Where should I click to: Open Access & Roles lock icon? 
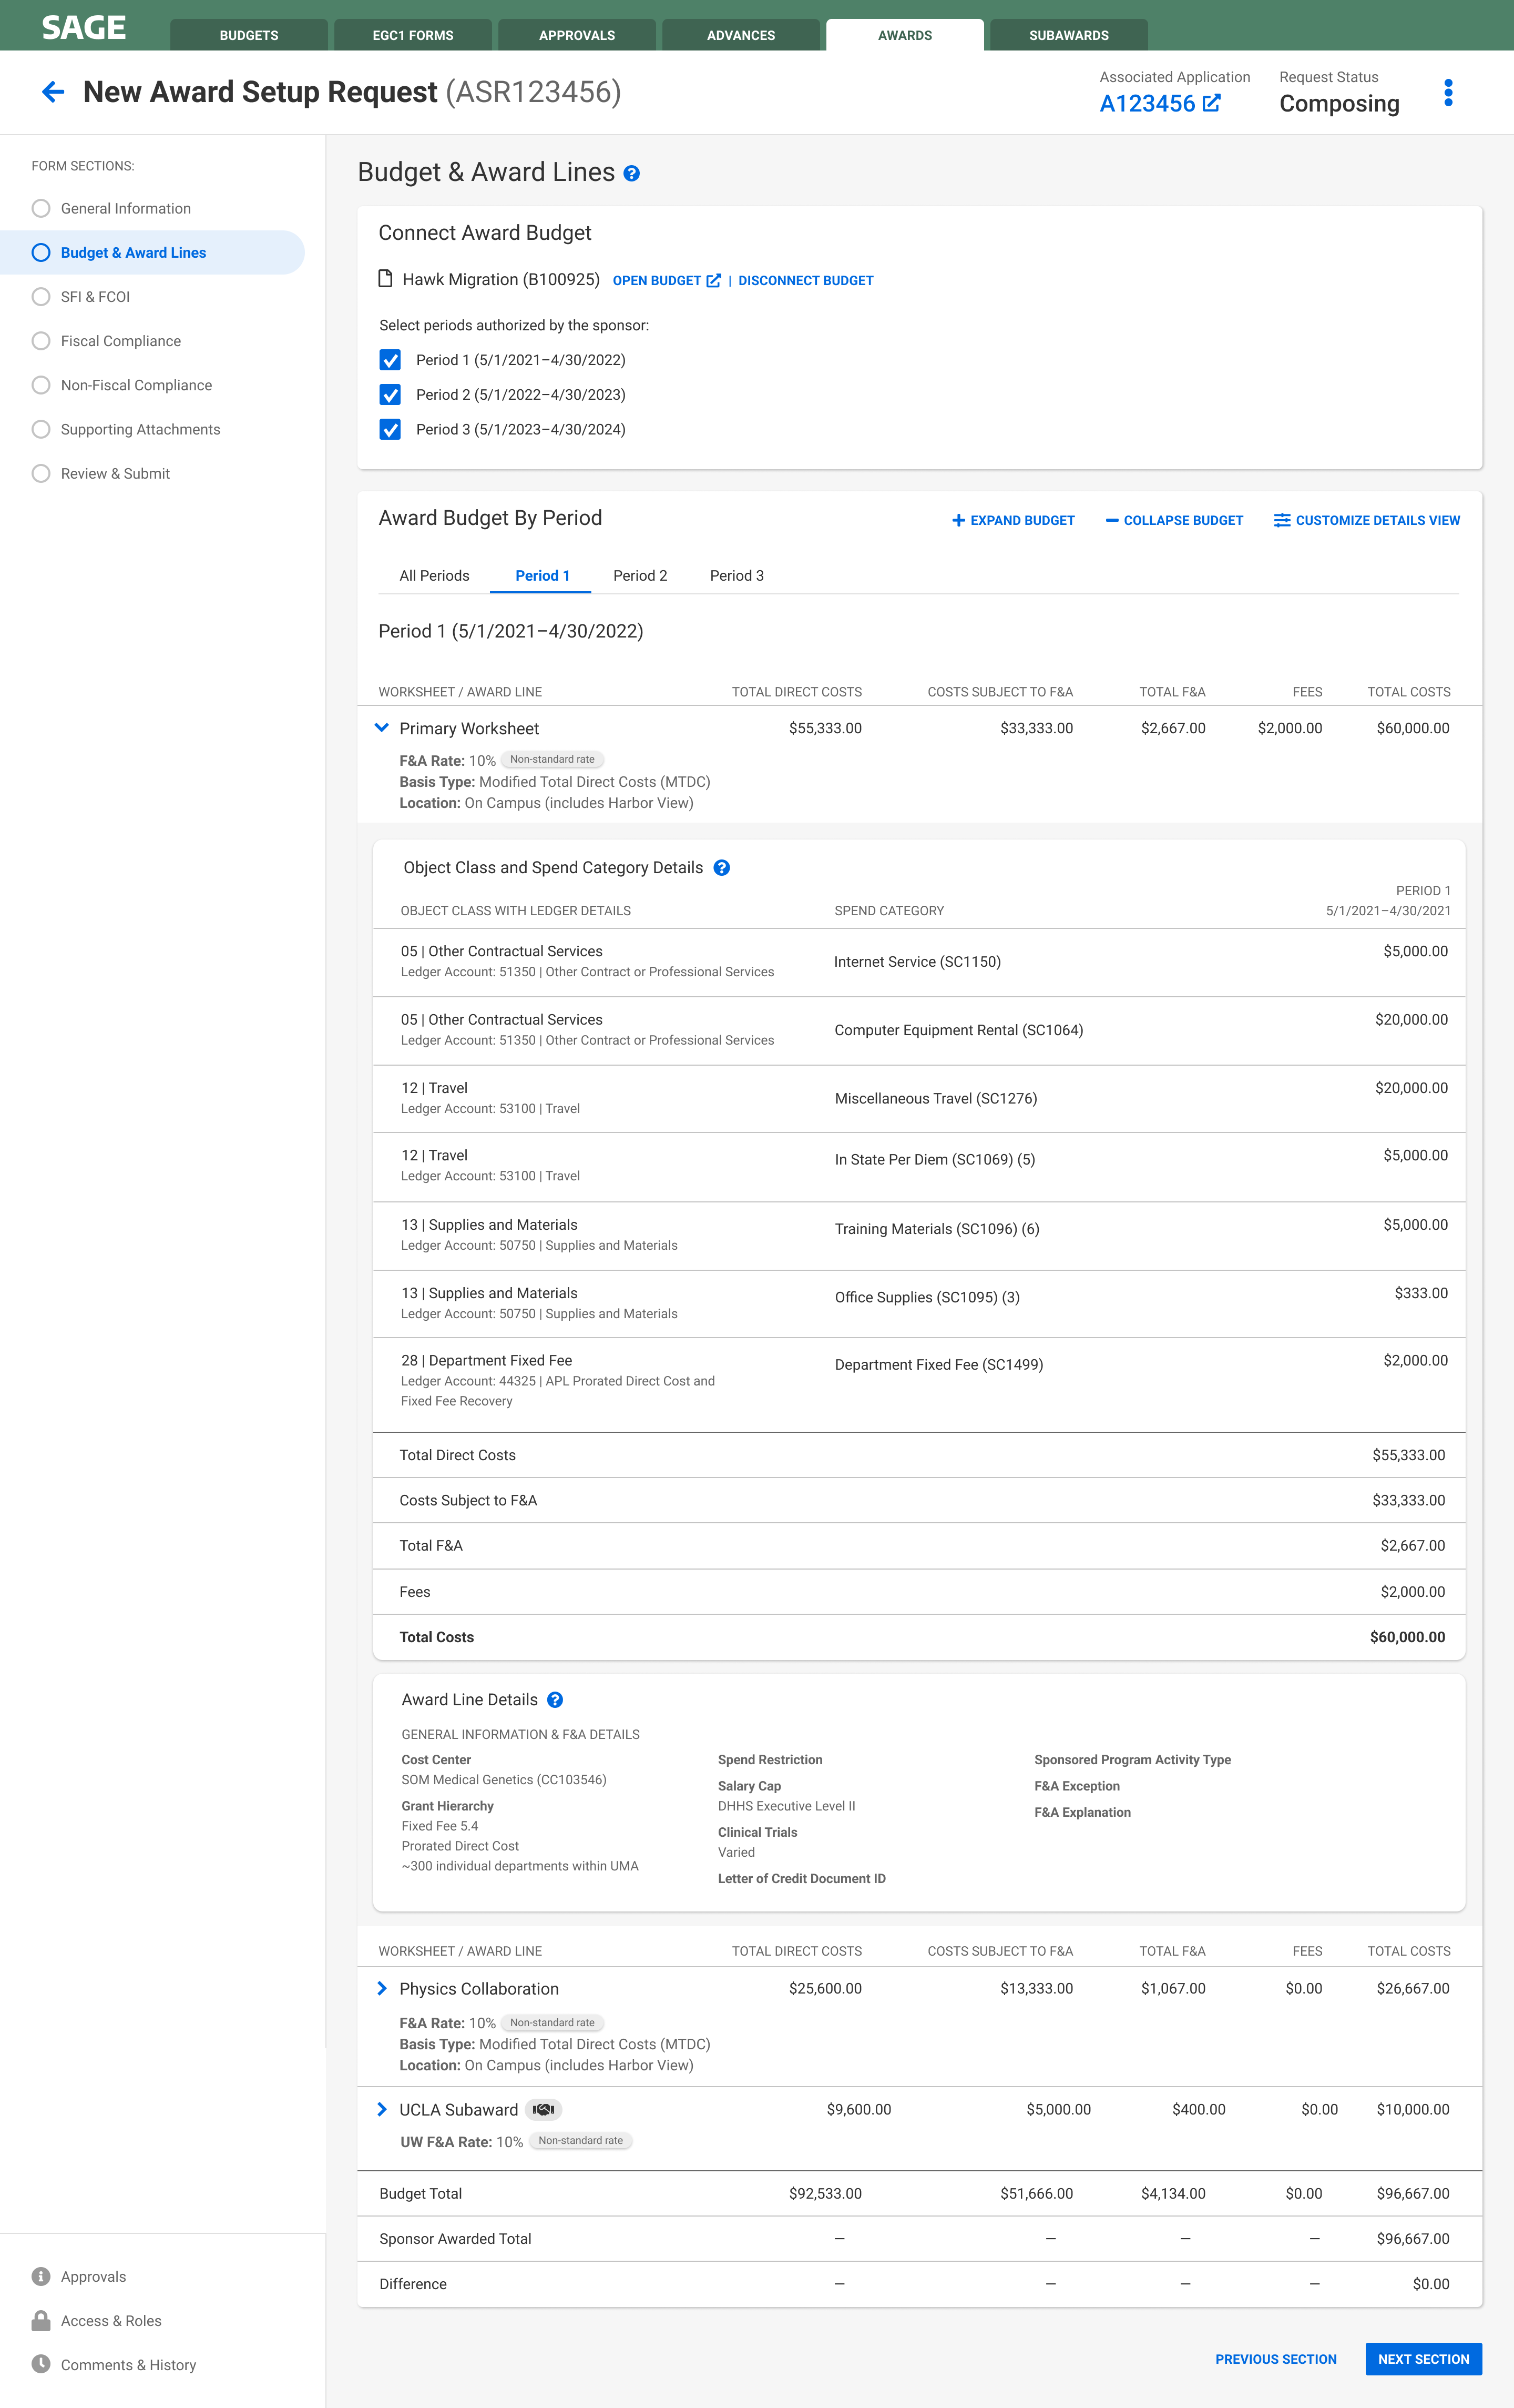[41, 2321]
